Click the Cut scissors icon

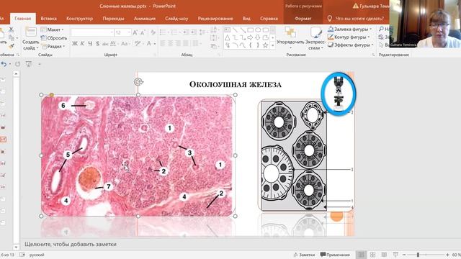[x=12, y=29]
